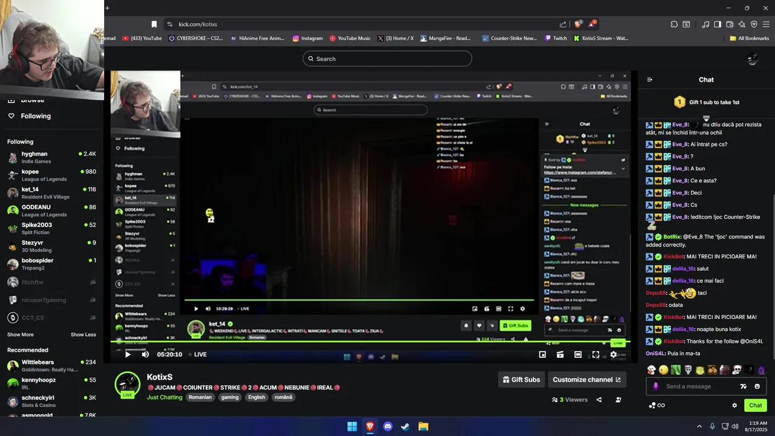Mute the stream volume icon
The image size is (775, 436).
pyautogui.click(x=145, y=355)
